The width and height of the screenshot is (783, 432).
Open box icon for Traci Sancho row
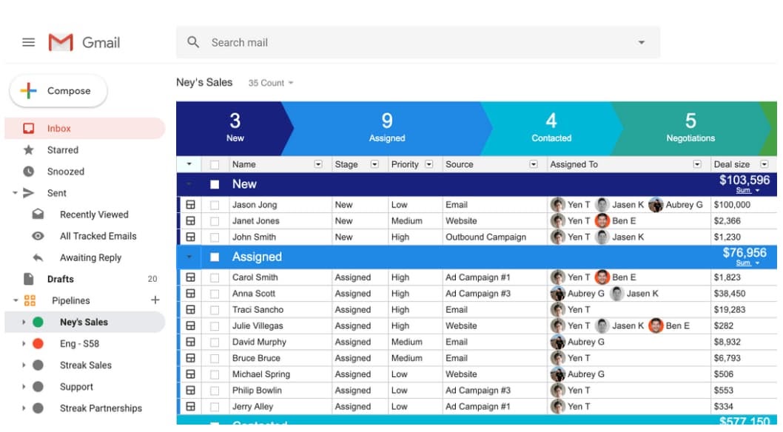tap(190, 309)
